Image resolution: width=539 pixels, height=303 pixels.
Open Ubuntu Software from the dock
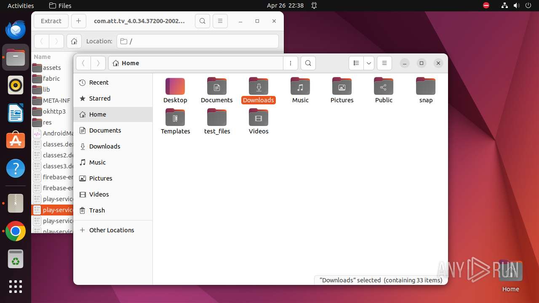[x=16, y=141]
